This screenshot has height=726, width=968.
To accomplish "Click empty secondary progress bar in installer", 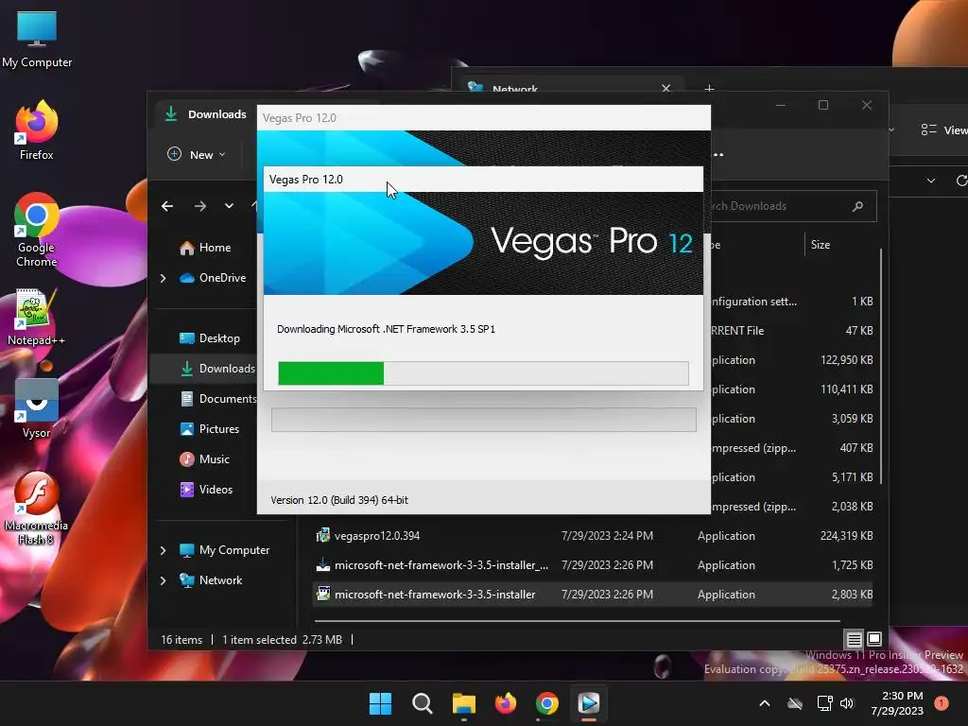I will (x=484, y=420).
